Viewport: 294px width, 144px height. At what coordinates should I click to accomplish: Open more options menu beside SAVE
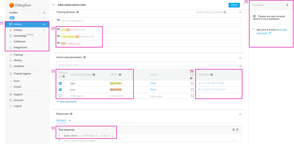pyautogui.click(x=243, y=5)
